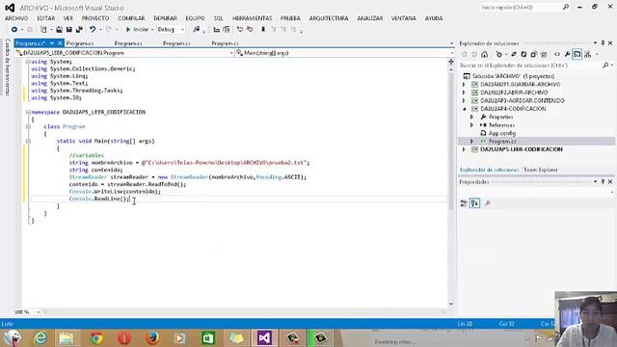Image resolution: width=617 pixels, height=347 pixels.
Task: Open the Cuadro de herramientas side tab
Action: pyautogui.click(x=7, y=67)
